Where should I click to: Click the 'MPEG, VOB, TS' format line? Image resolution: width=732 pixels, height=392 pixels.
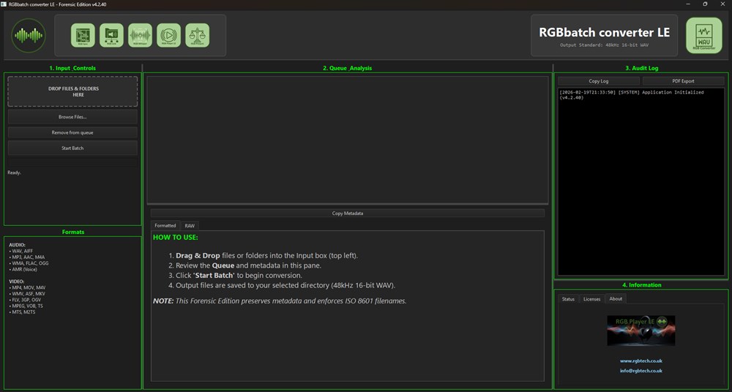click(x=26, y=306)
